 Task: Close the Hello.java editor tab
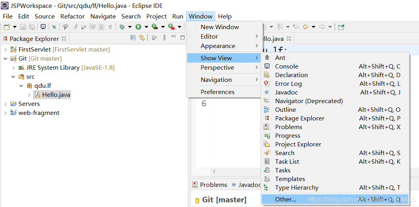pos(289,39)
